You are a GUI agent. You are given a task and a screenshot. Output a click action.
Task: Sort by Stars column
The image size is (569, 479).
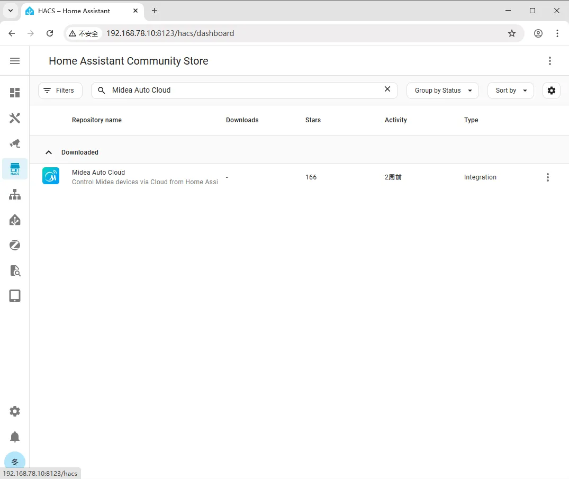pyautogui.click(x=313, y=120)
